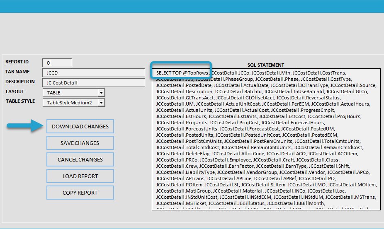Click JCCostDetail.EstHours in the SQL text
The height and width of the screenshot is (229, 384).
[x=181, y=116]
